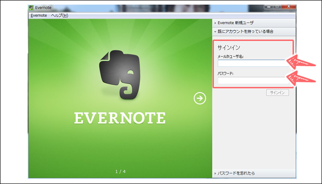Click the 1 / 4 slide indicator
Screen dimensions: 322x184
point(121,172)
